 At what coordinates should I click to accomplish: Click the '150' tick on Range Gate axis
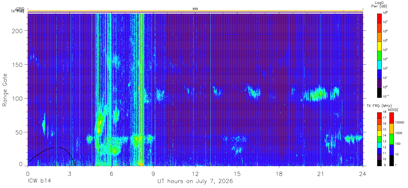[18, 64]
